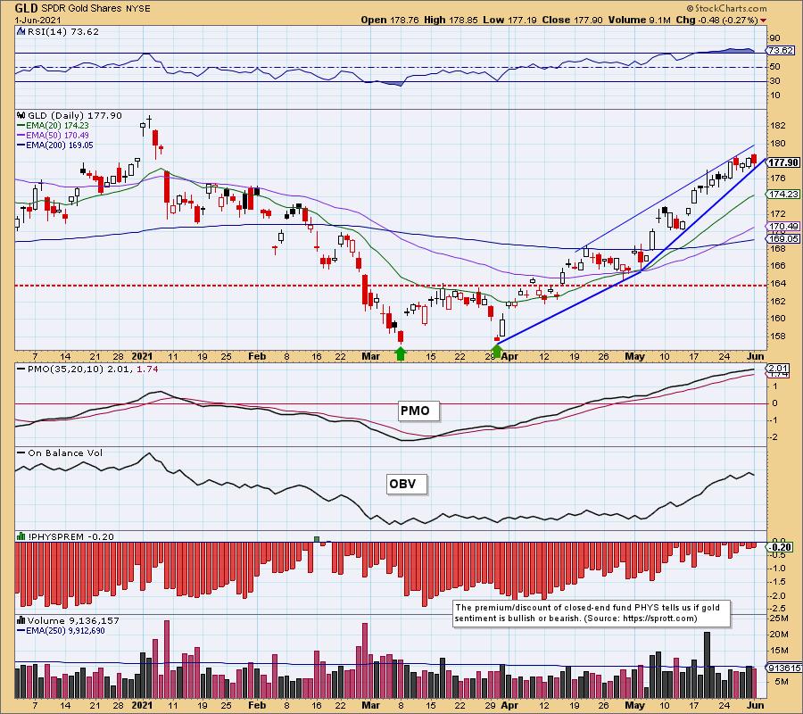Click the PMO annotation box

[x=418, y=411]
